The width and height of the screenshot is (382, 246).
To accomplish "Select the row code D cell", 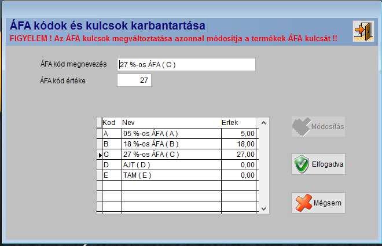I will pyautogui.click(x=112, y=165).
